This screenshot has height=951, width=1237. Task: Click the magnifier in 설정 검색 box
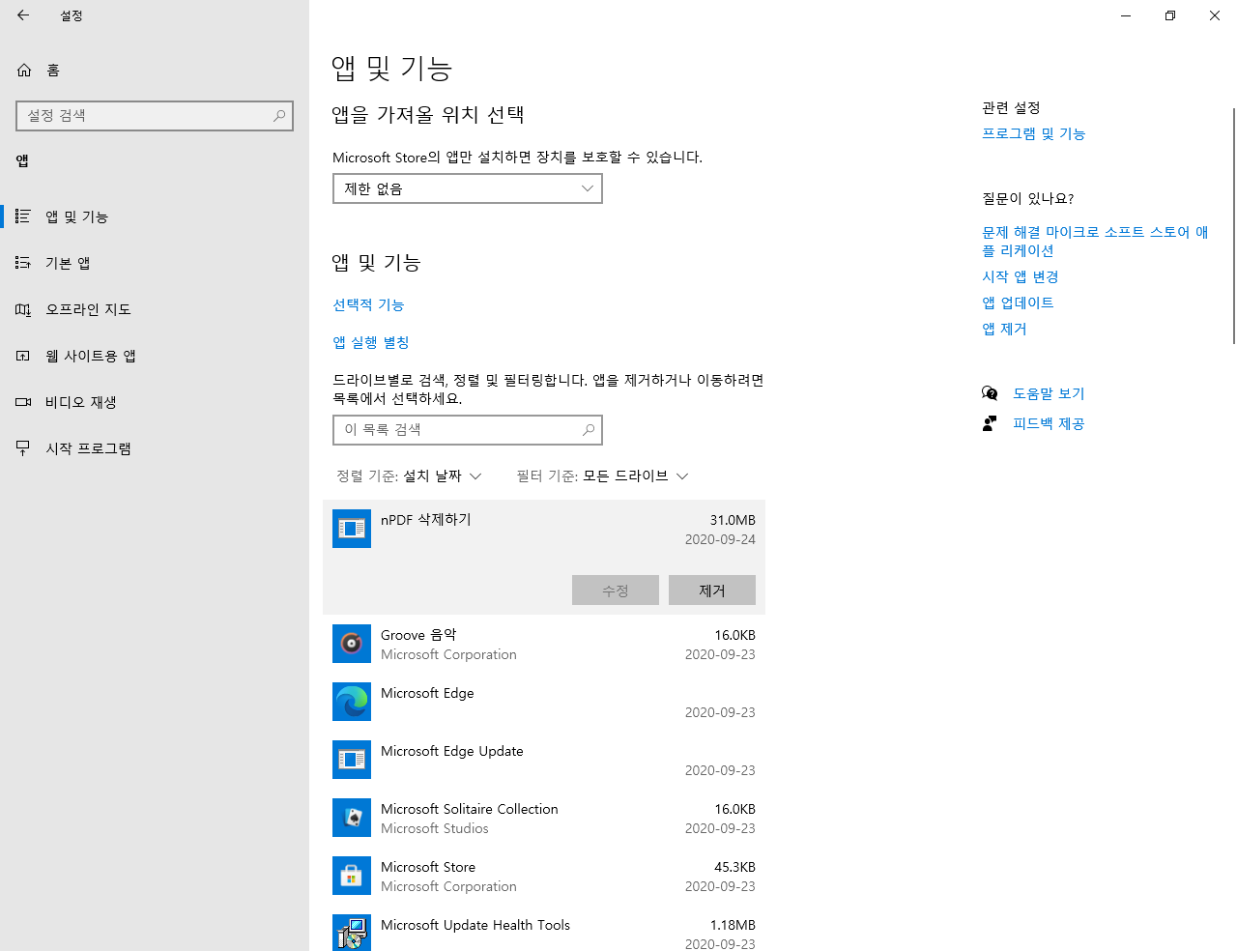click(279, 116)
